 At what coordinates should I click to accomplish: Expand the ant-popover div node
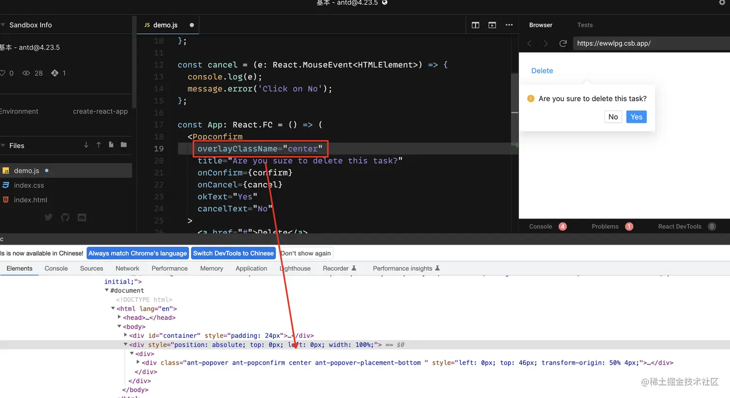click(138, 362)
